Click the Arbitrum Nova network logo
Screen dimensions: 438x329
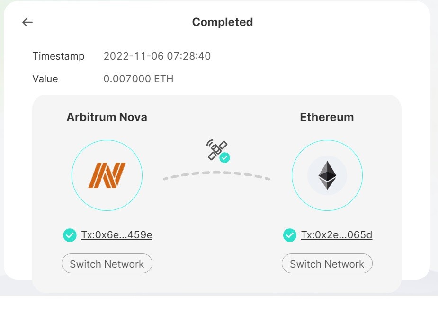coord(107,175)
